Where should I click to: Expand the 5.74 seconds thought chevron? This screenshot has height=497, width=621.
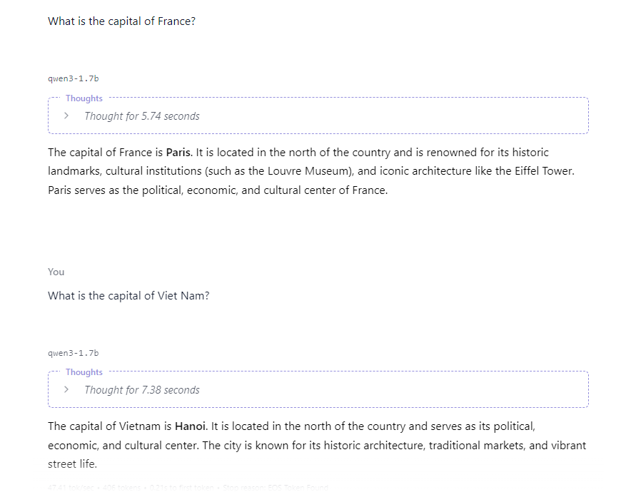click(66, 116)
